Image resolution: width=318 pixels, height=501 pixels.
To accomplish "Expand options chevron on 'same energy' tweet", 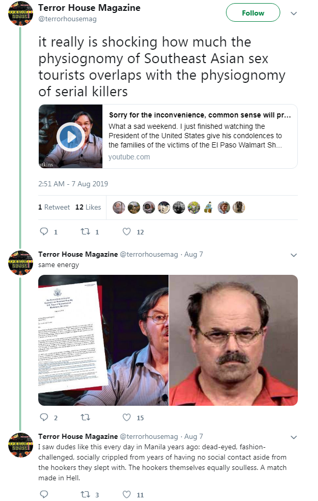I will pyautogui.click(x=294, y=255).
